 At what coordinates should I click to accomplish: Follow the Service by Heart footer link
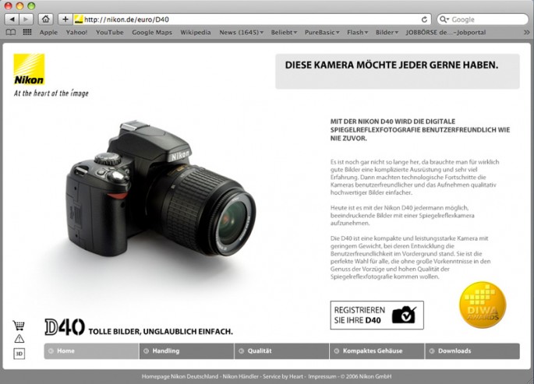tap(283, 376)
